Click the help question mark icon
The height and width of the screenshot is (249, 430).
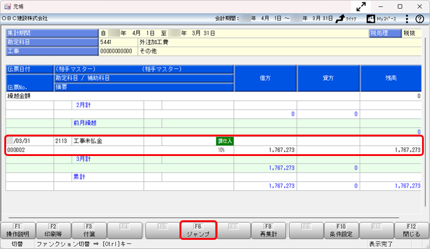coord(420,19)
